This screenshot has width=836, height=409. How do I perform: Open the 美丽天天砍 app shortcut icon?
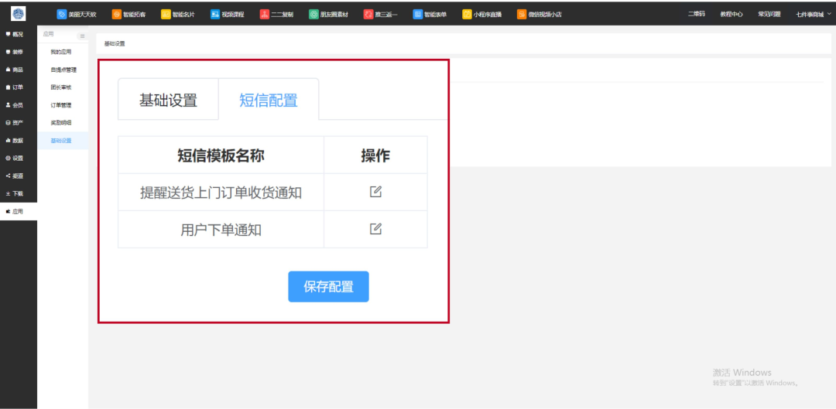[61, 15]
